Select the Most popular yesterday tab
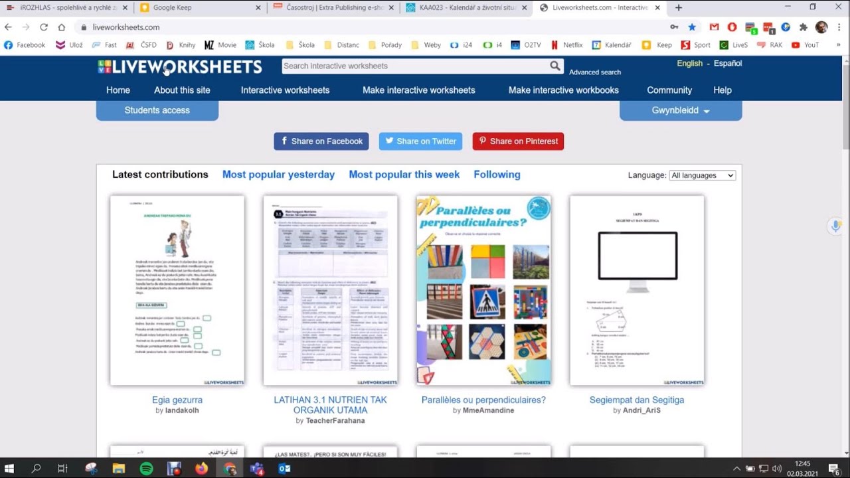Image resolution: width=850 pixels, height=478 pixels. 278,175
